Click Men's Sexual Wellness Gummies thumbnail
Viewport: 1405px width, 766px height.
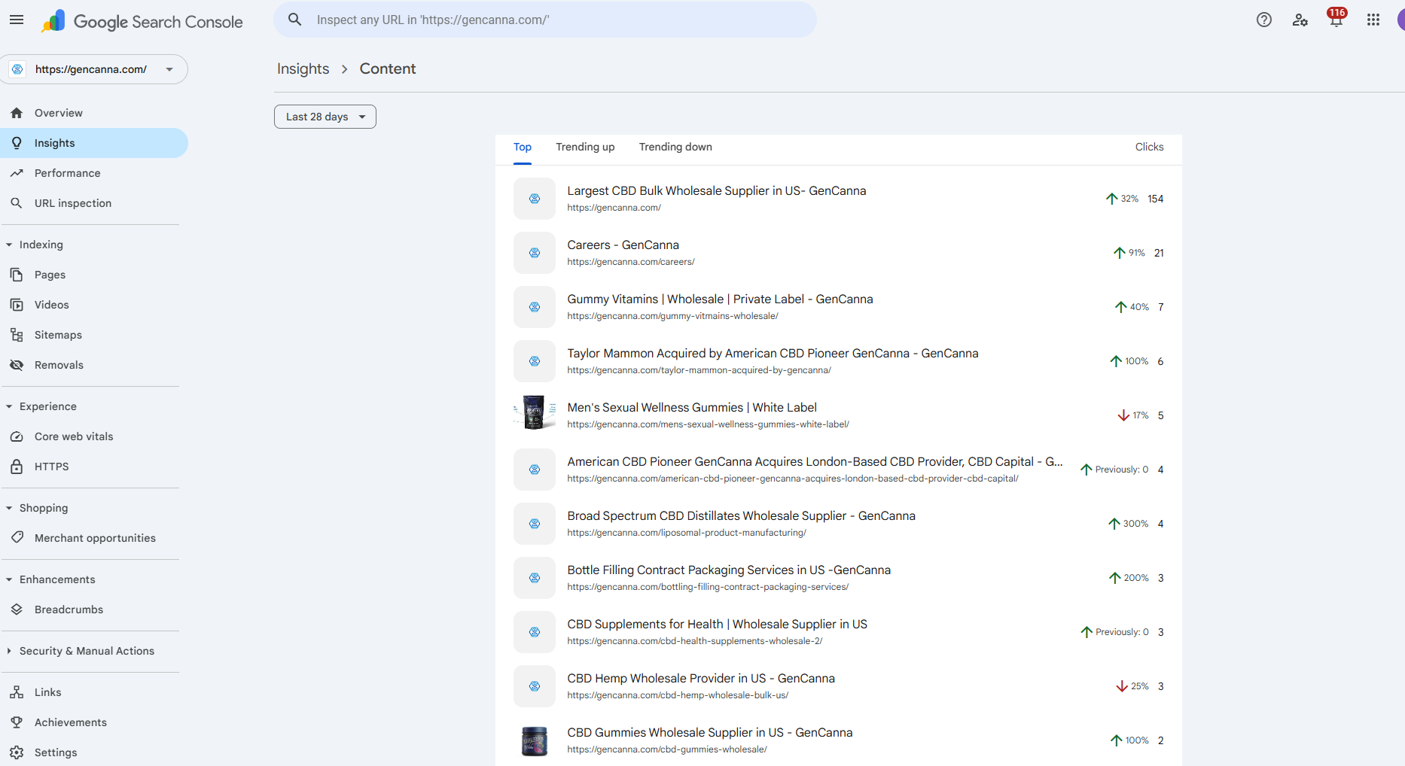[534, 413]
